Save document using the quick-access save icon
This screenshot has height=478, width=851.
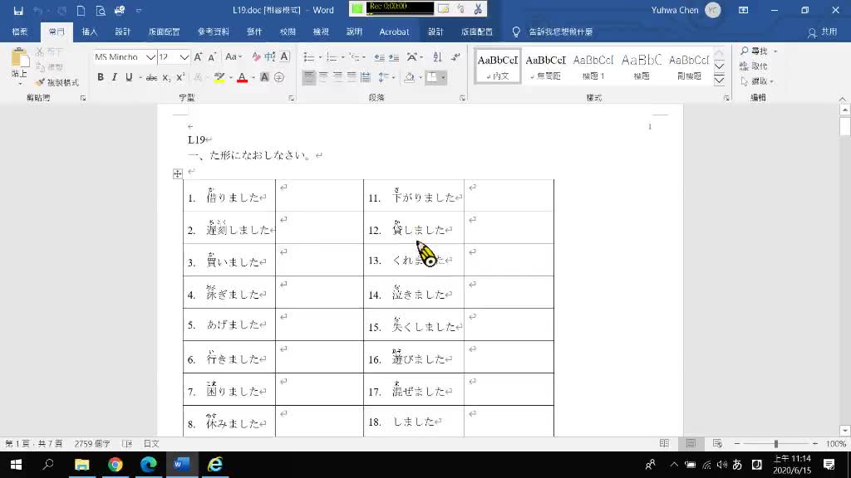(x=17, y=10)
